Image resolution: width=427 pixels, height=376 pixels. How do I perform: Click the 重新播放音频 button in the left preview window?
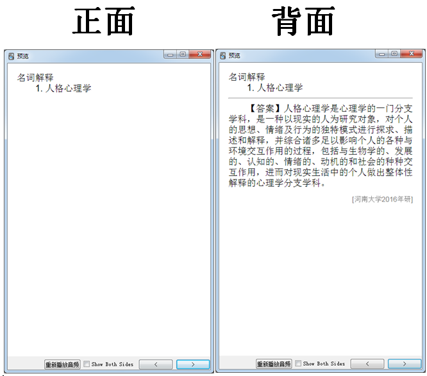click(x=62, y=364)
